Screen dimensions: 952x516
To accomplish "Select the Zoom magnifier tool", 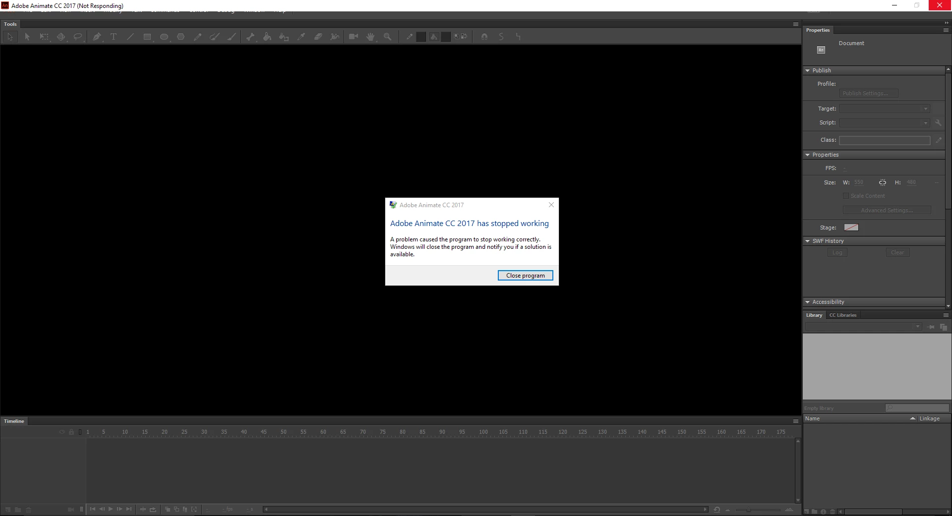I will click(x=388, y=37).
